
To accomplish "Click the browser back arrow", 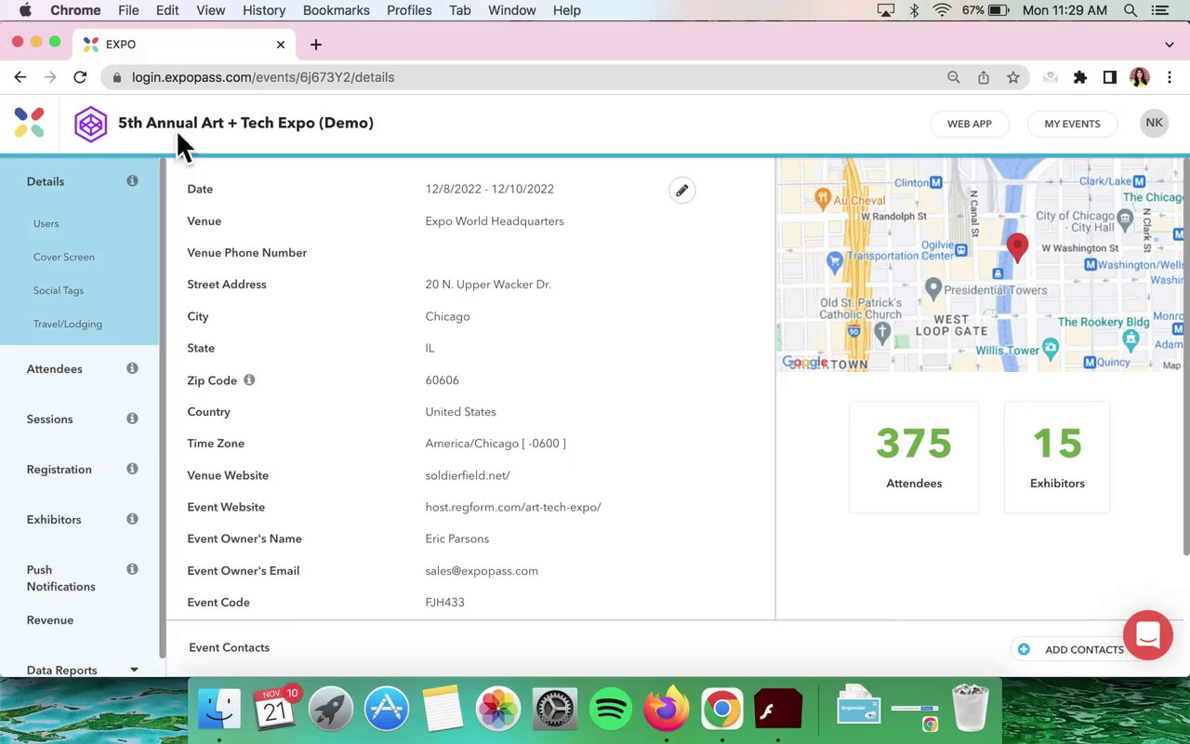I will [x=20, y=77].
